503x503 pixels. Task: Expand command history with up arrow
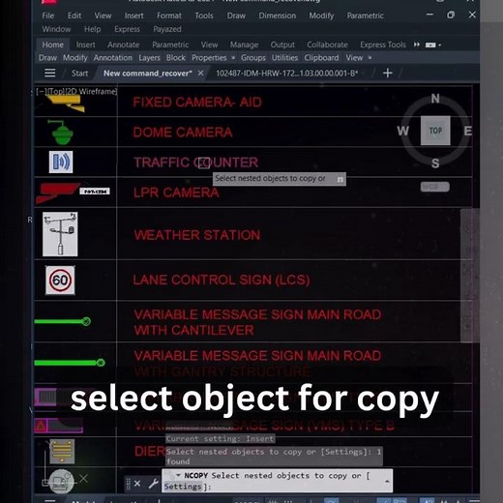[387, 481]
